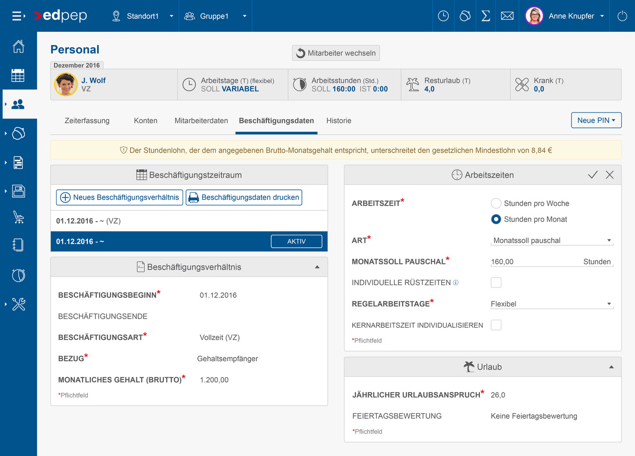Open the envelope messages icon

507,16
